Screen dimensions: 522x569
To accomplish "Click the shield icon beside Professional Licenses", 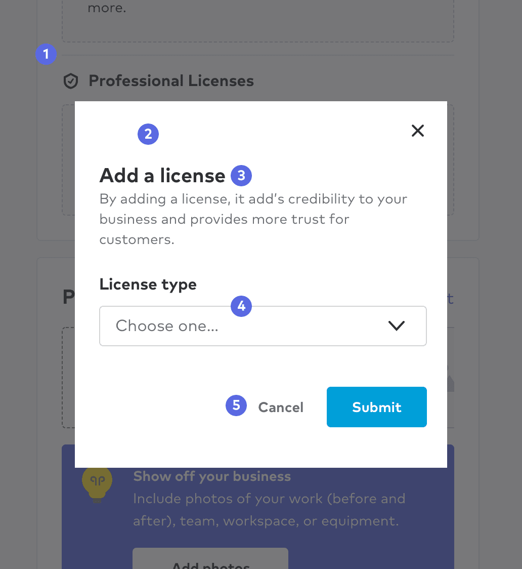I will [x=71, y=81].
